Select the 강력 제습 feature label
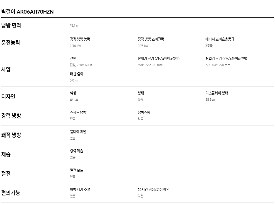This screenshot has height=204, width=275. pyautogui.click(x=76, y=151)
